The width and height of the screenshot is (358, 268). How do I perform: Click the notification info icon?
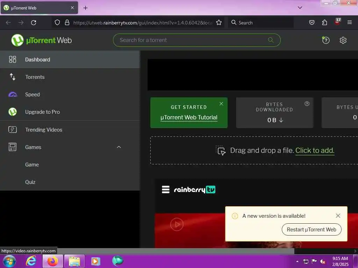click(235, 216)
